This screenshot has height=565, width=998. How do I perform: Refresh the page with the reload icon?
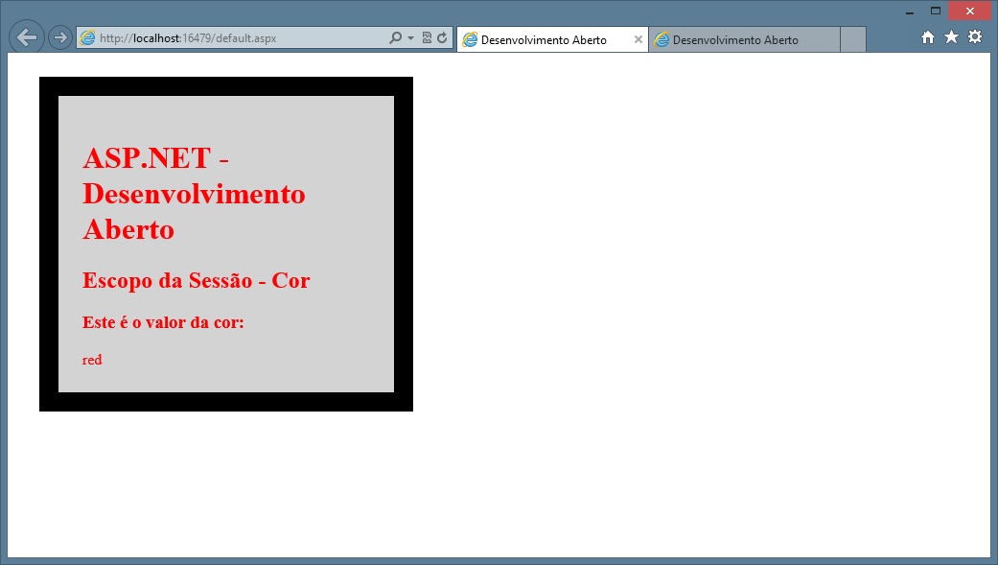442,38
